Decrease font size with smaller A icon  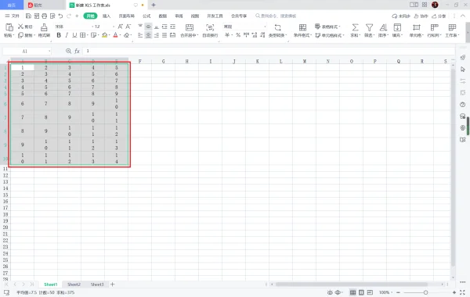click(128, 27)
